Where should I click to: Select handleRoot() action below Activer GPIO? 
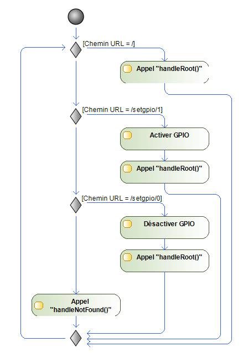pos(164,172)
